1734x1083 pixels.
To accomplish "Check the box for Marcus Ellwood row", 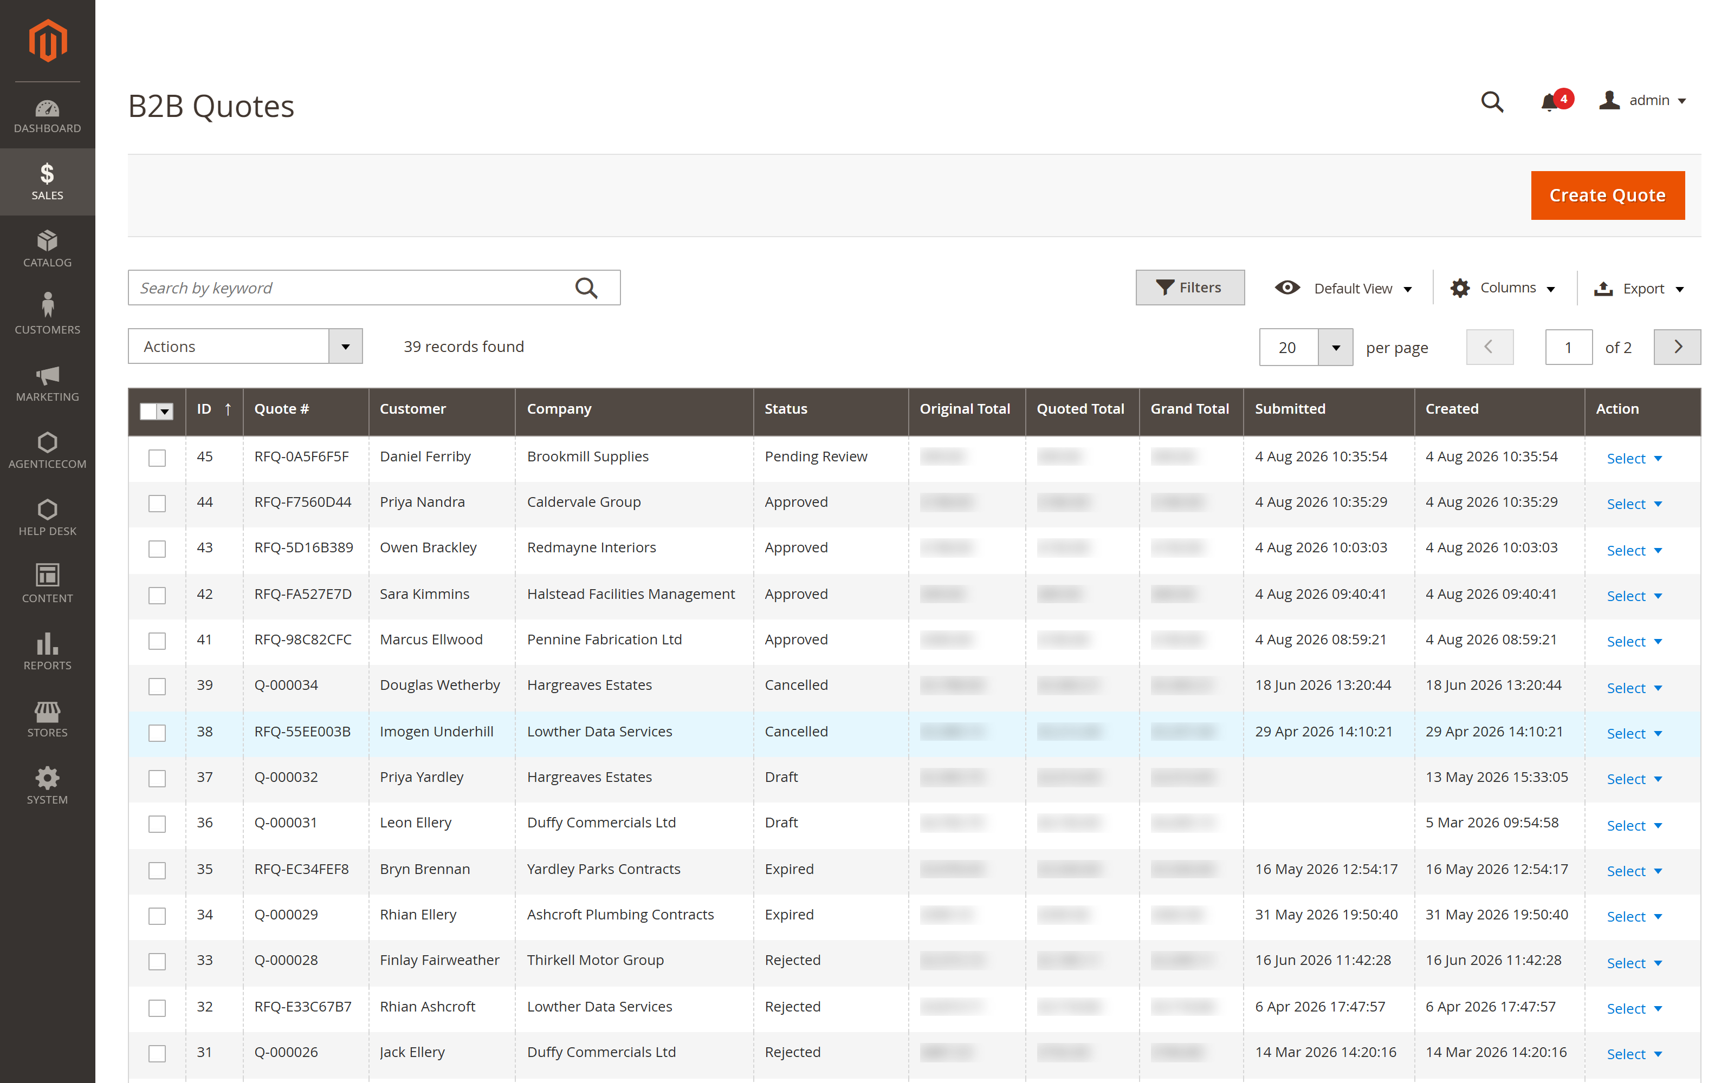I will [x=157, y=641].
